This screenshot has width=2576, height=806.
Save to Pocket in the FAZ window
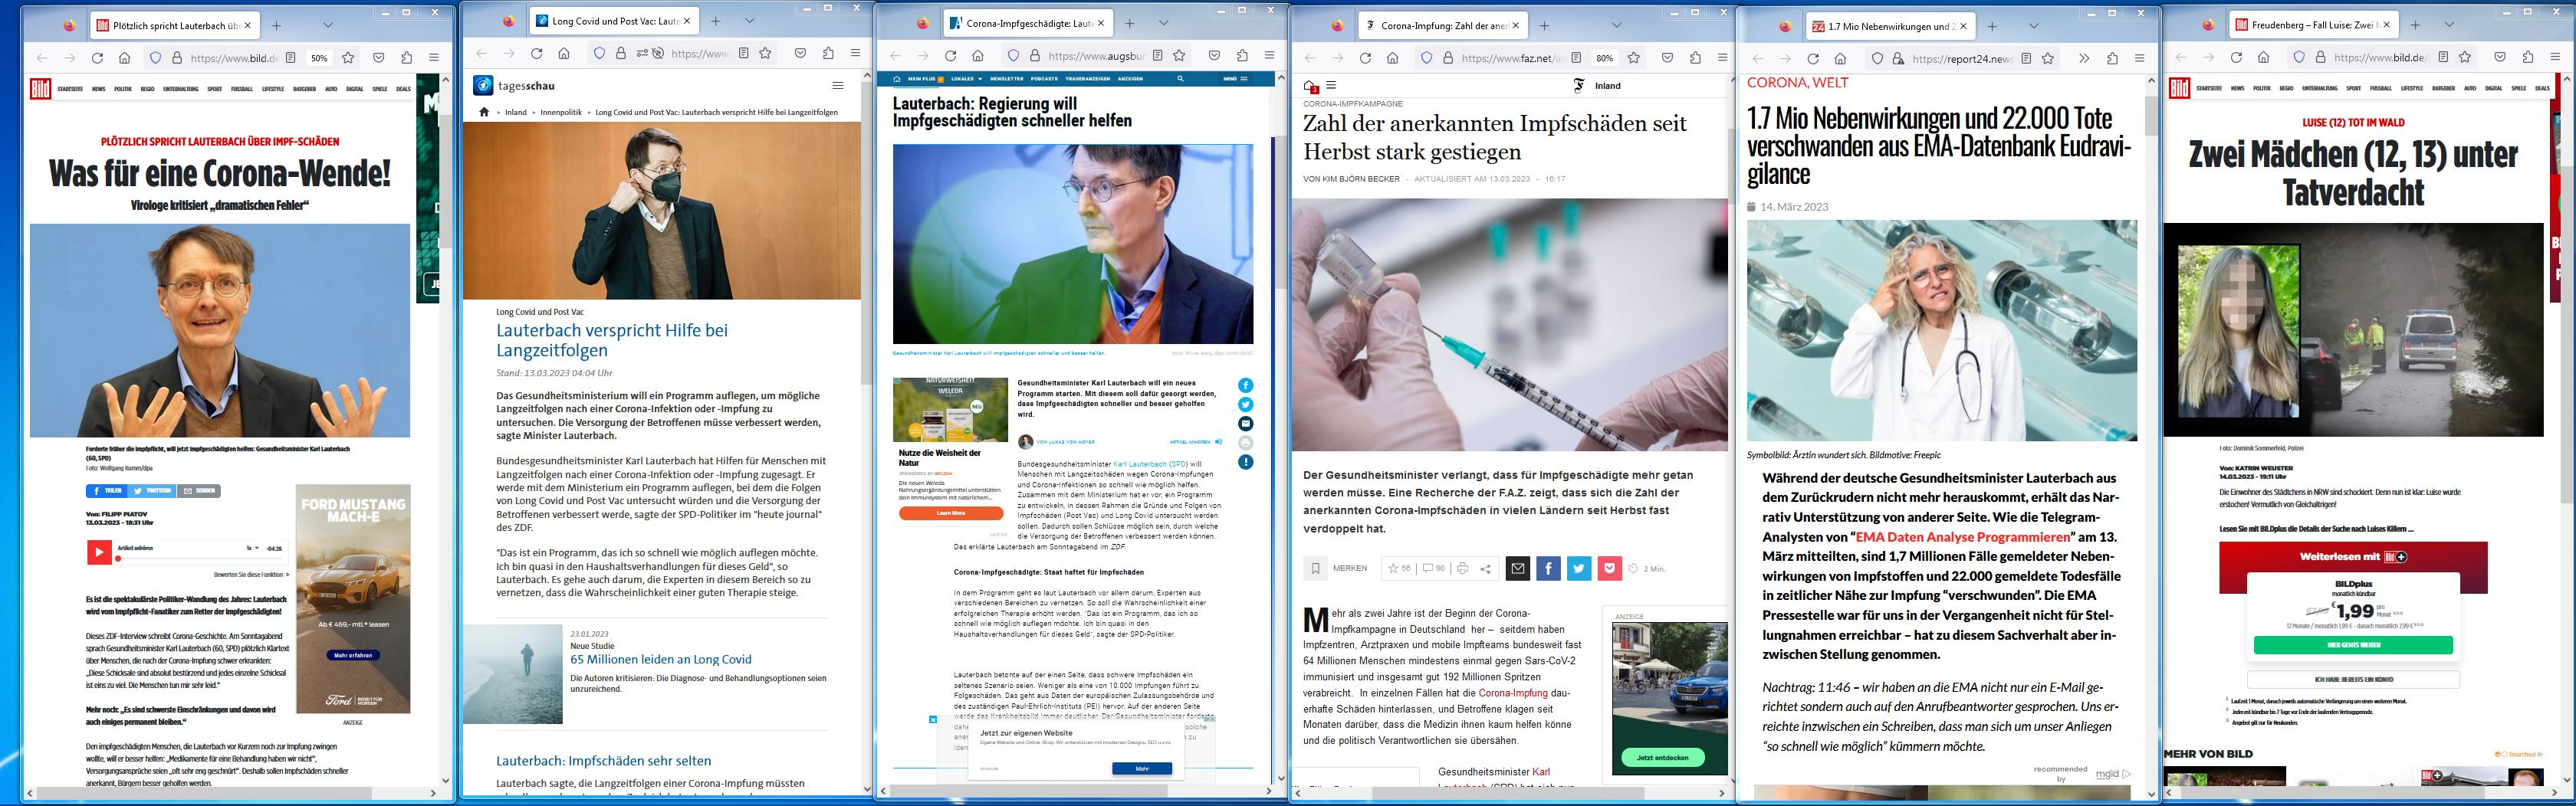1667,58
